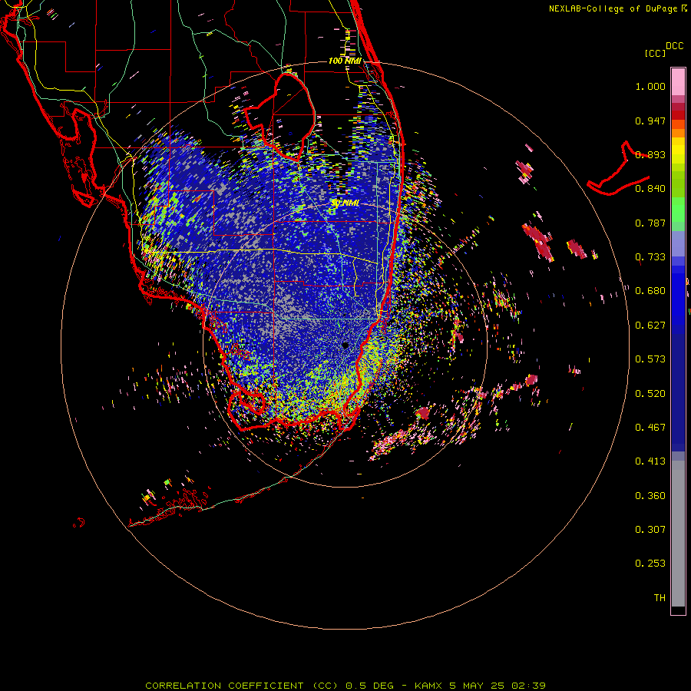The height and width of the screenshot is (691, 691).
Task: Select the 0.413 scale value
Action: pos(650,461)
